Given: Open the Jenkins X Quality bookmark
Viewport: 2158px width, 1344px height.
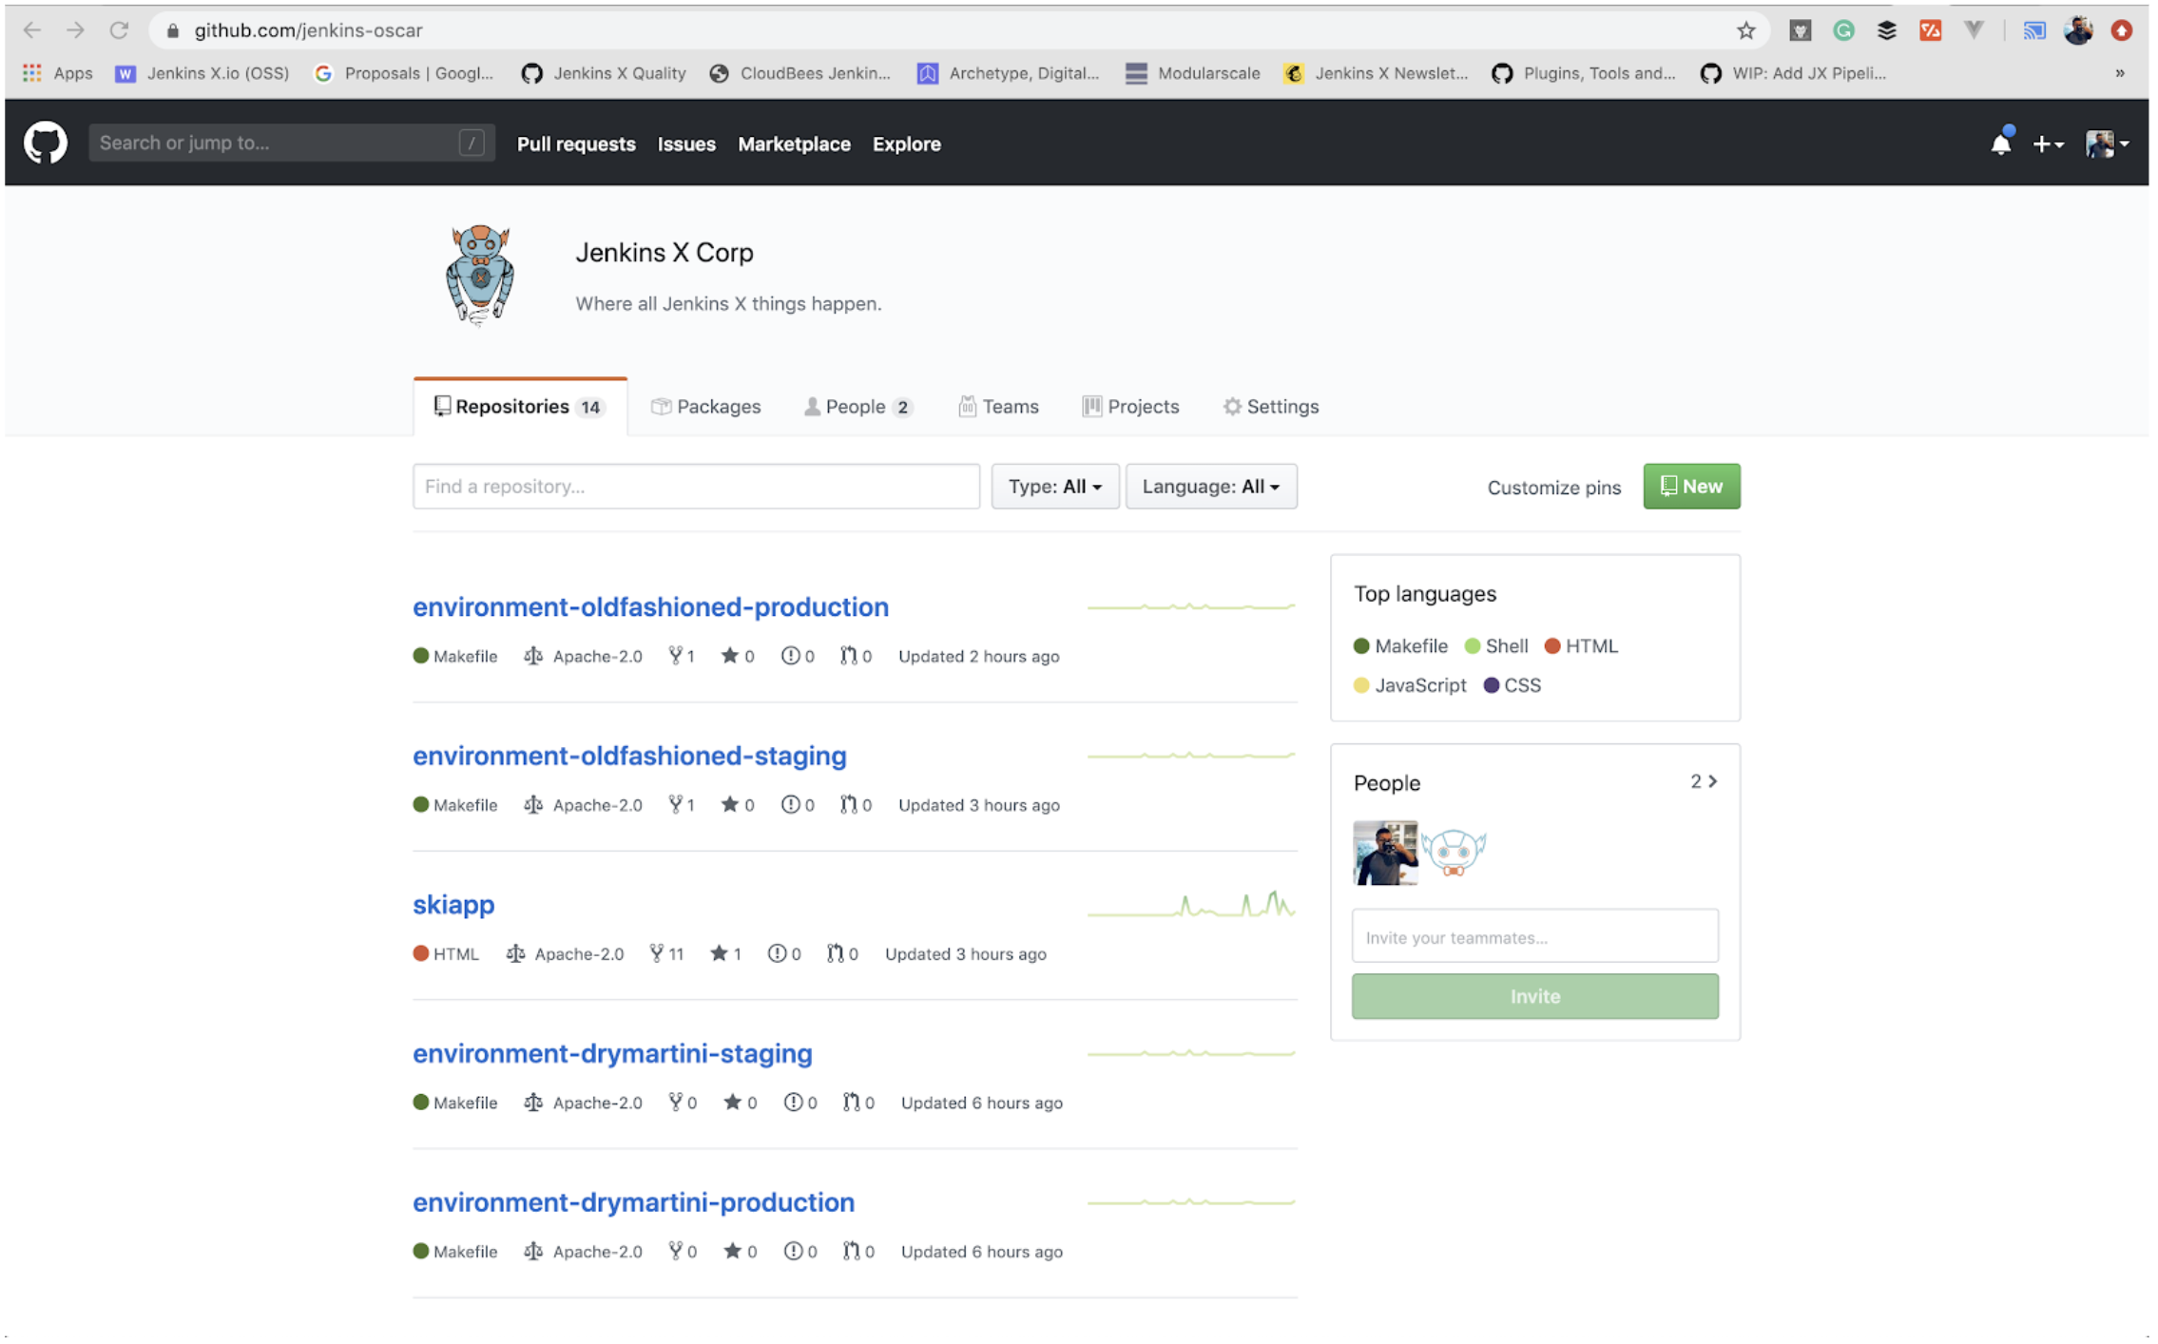Looking at the screenshot, I should tap(603, 73).
